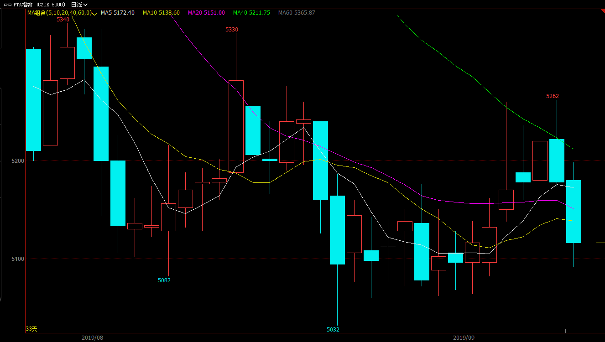Select the red candlestick under the 5330 label
605x342 pixels.
[236, 126]
